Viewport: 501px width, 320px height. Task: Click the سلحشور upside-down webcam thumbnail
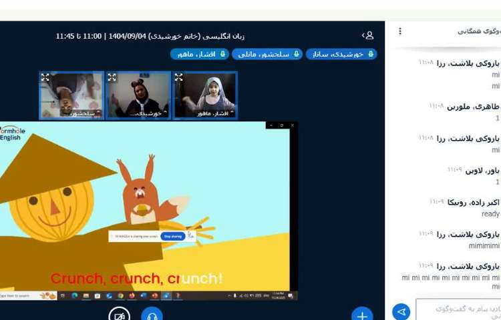point(71,95)
